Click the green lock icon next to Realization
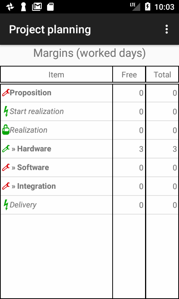179x299 pixels. point(6,130)
